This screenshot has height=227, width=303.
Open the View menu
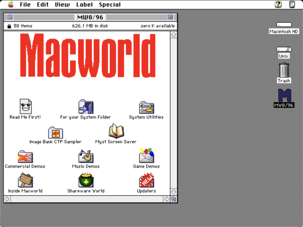click(x=62, y=4)
